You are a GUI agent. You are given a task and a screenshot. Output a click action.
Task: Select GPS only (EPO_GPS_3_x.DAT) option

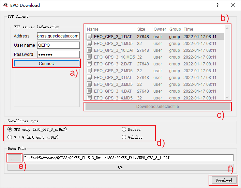(10, 129)
